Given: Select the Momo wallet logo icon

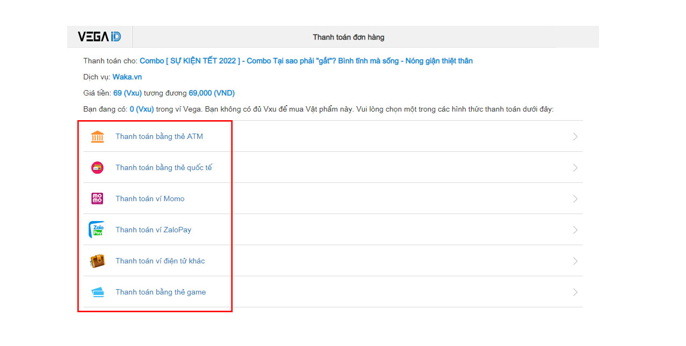Looking at the screenshot, I should 97,199.
